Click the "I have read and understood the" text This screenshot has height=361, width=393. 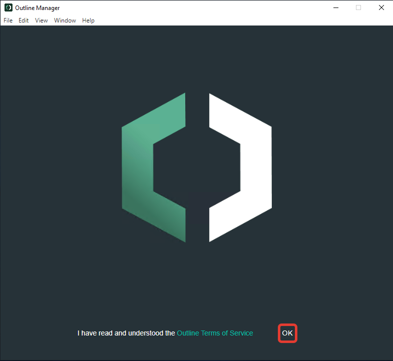(126, 333)
